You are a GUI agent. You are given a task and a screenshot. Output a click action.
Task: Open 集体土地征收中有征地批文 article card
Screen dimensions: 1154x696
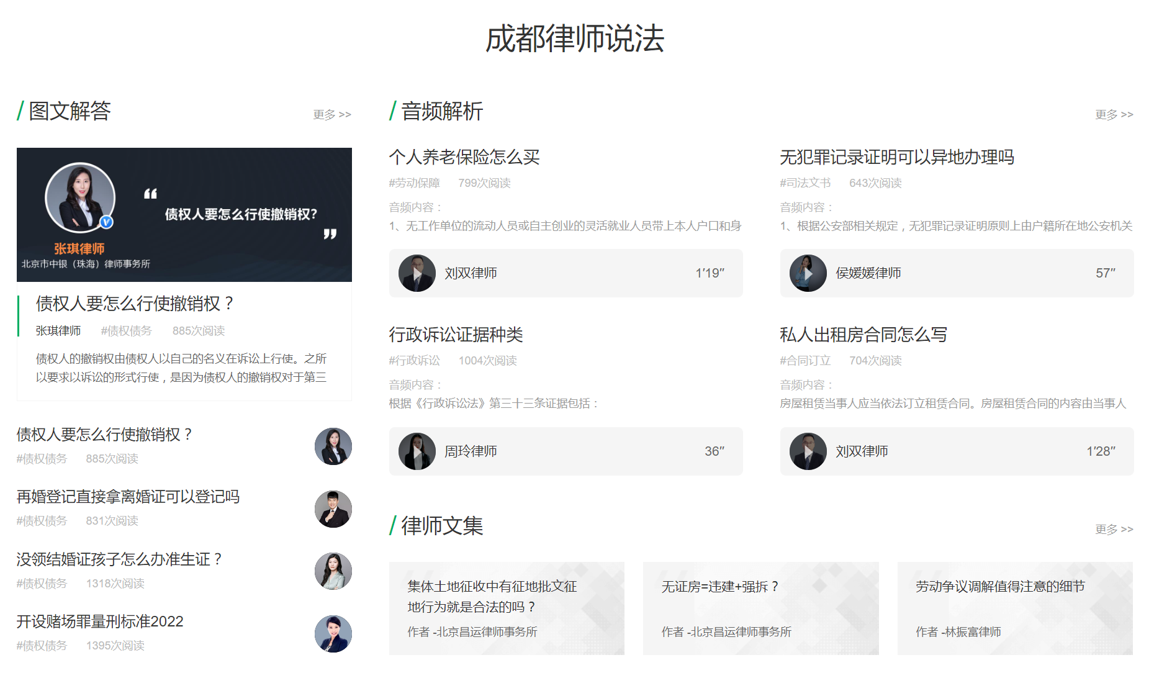coord(507,608)
